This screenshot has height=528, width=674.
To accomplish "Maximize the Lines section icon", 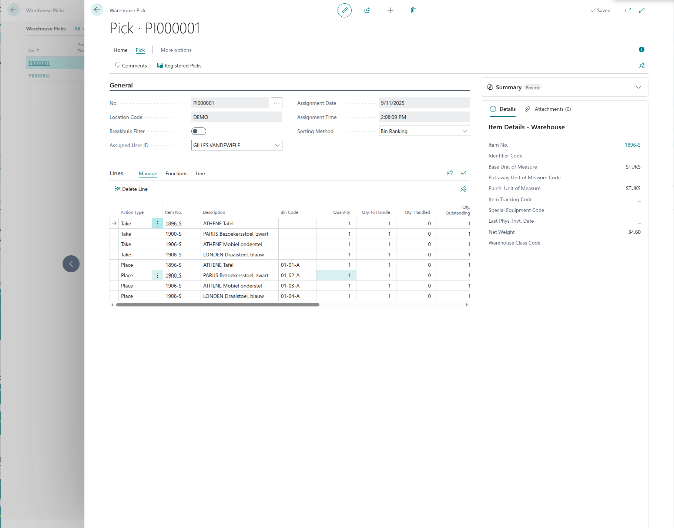I will click(x=463, y=173).
